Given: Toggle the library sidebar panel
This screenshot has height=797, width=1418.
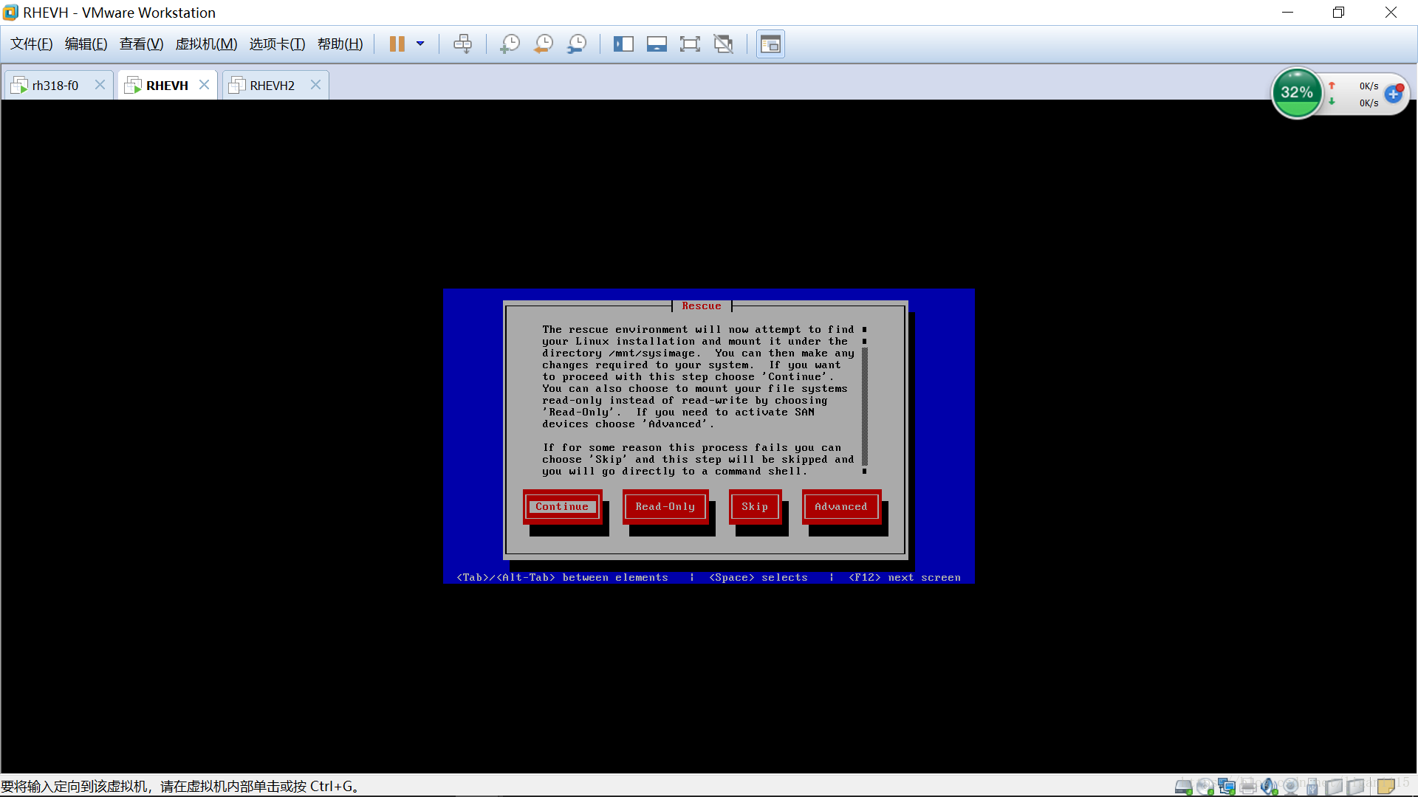Looking at the screenshot, I should [x=623, y=44].
